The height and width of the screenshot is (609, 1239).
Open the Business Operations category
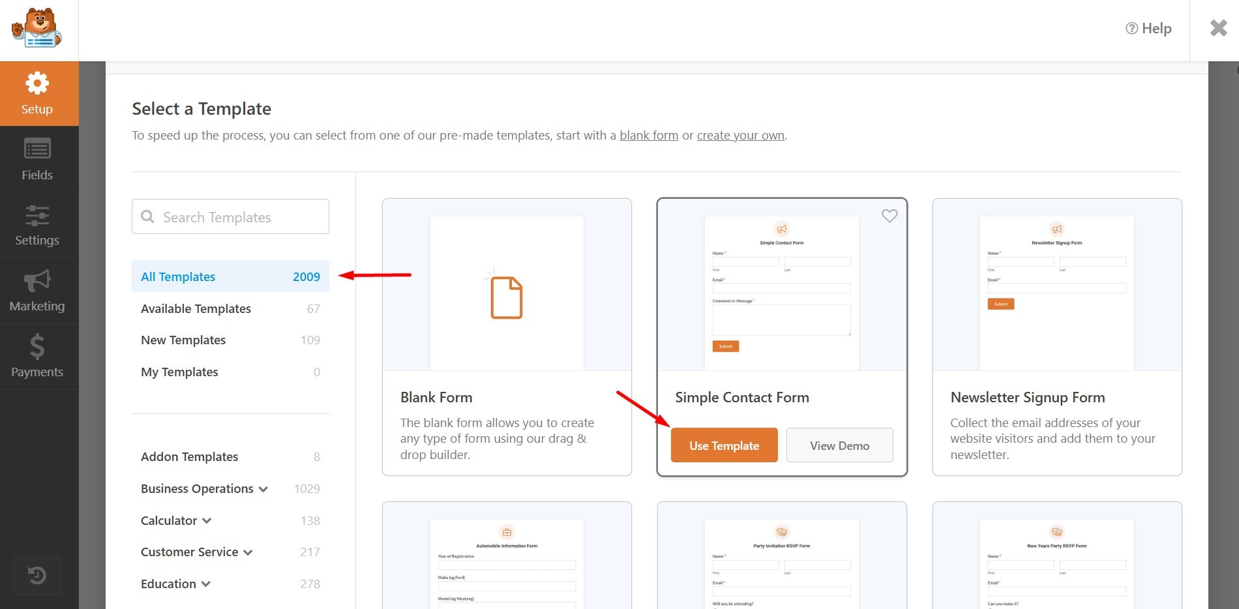coord(197,488)
